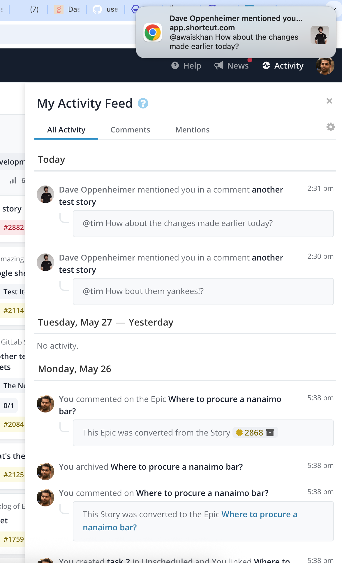Screen dimensions: 342x563
Task: Click the Chrome icon in the notification
Action: click(x=153, y=33)
